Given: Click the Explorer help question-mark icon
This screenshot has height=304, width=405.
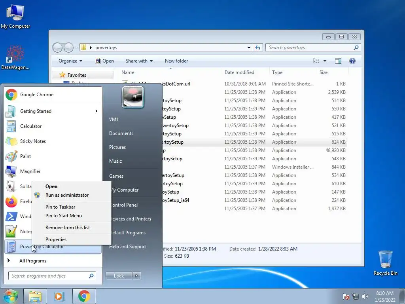Looking at the screenshot, I should [x=352, y=61].
